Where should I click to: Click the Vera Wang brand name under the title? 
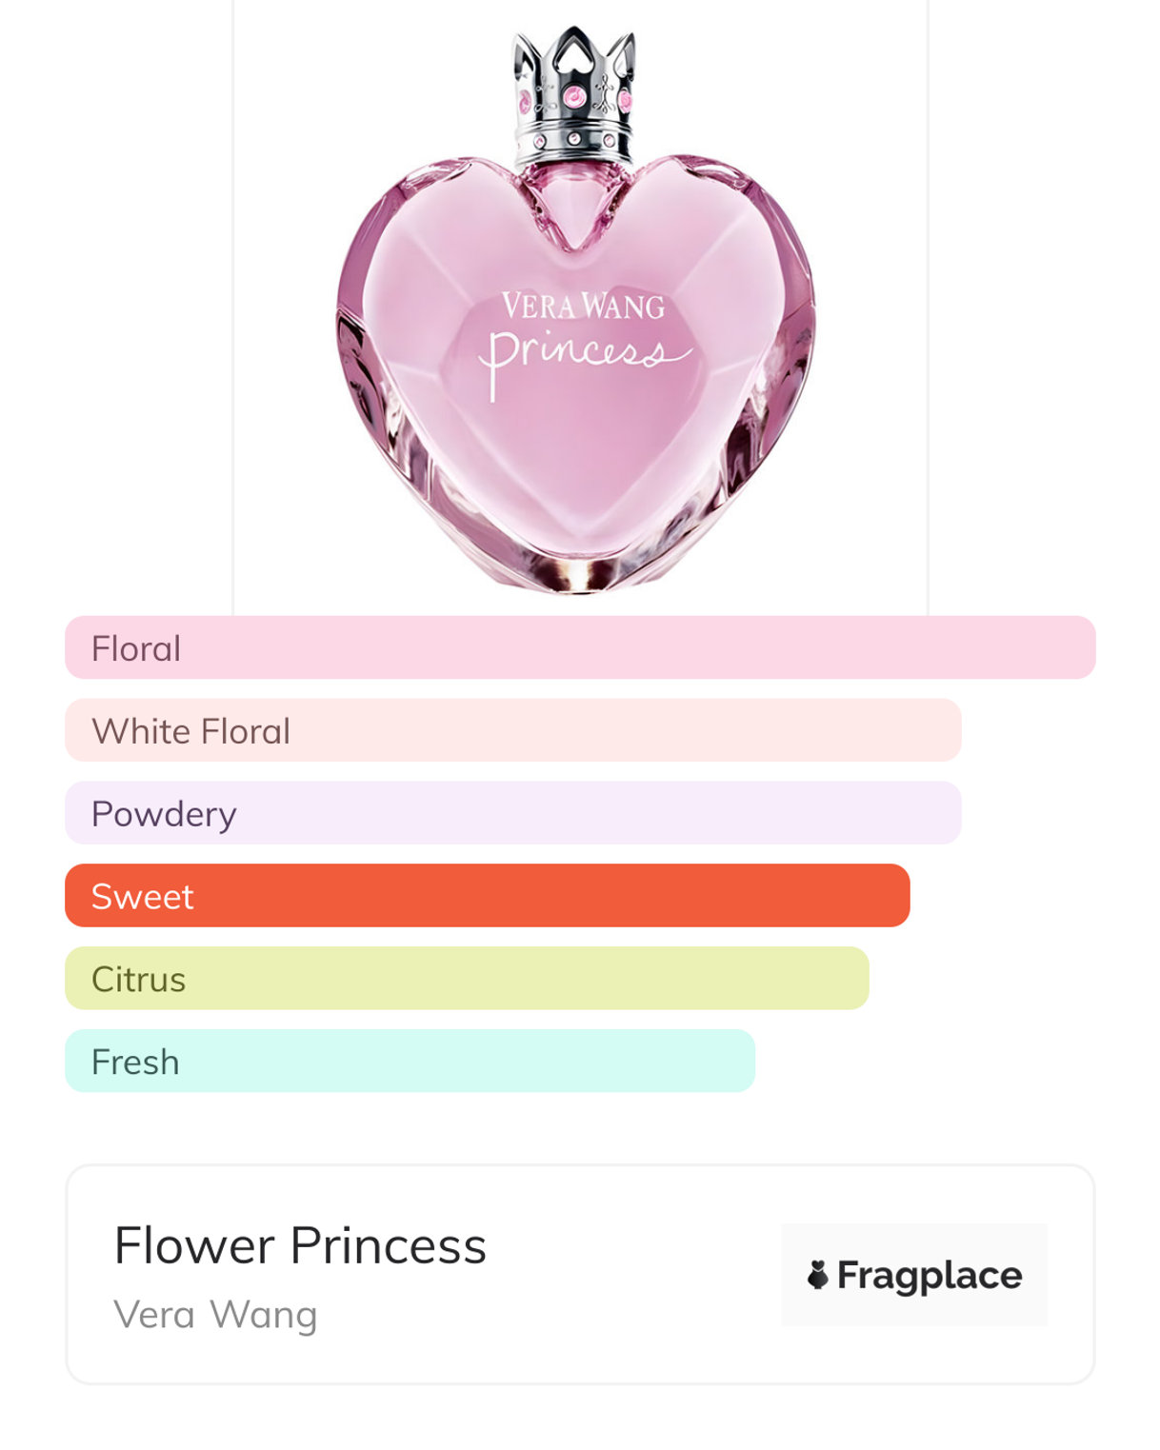coord(215,1315)
